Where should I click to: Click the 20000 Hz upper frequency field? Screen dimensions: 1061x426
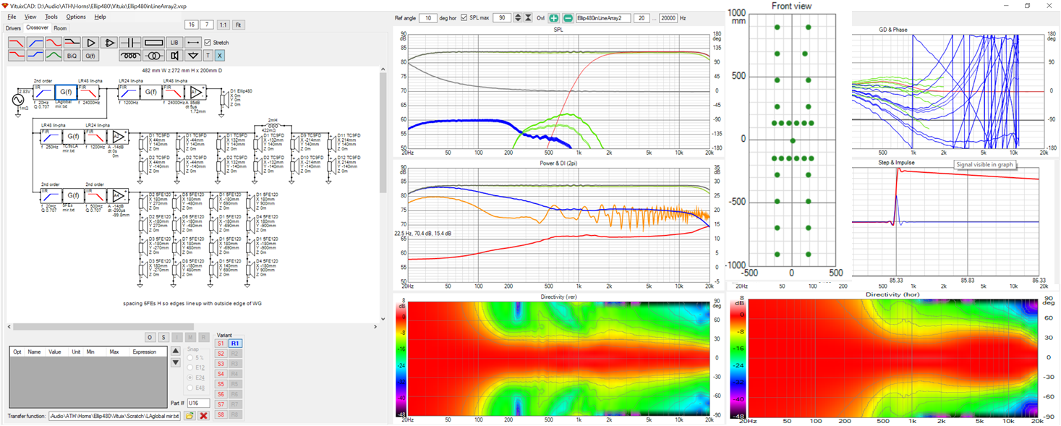pos(668,18)
